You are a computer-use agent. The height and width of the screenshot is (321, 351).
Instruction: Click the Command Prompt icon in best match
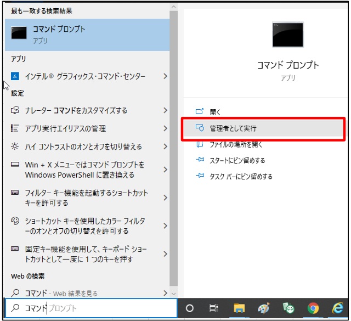coord(19,33)
